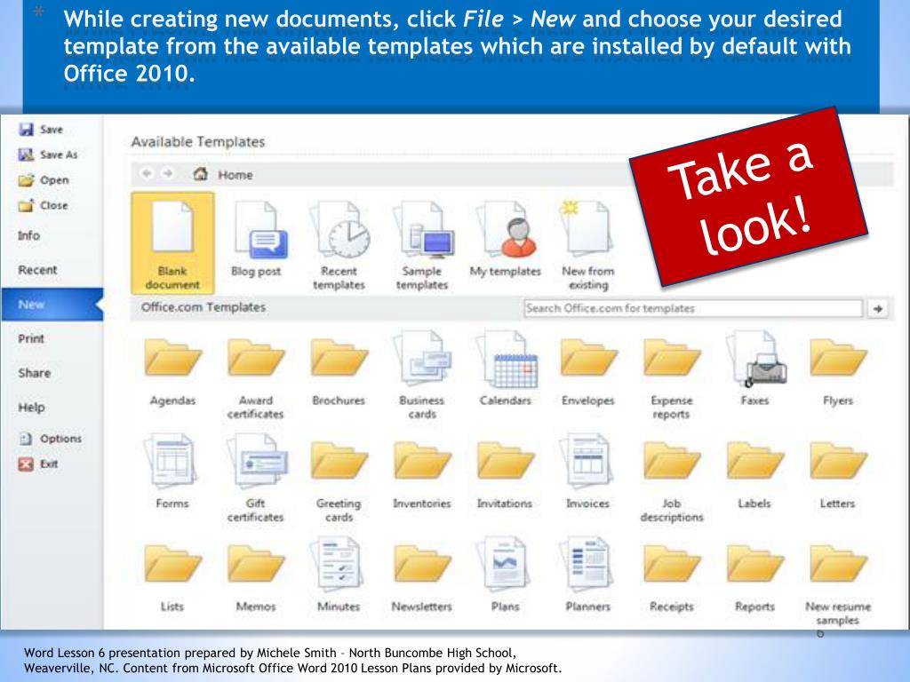Open Faxes templates
Image resolution: width=910 pixels, height=682 pixels.
click(754, 369)
